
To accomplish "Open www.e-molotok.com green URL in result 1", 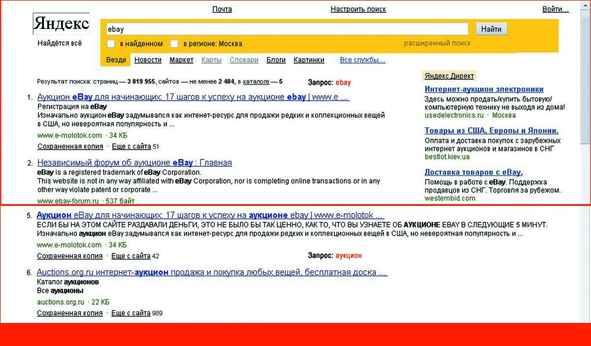I will (69, 135).
